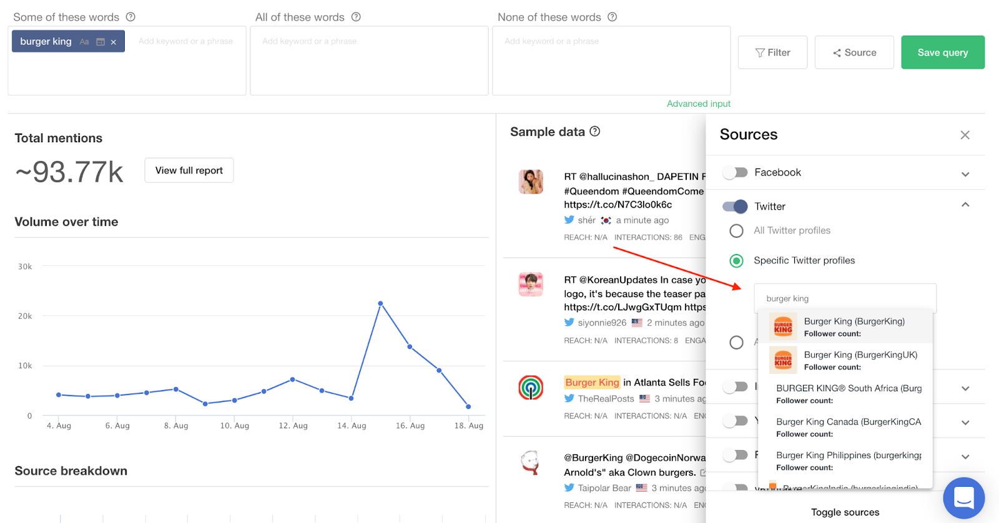The image size is (999, 523).
Task: Click the BurgerKing profile logo in suggestions
Action: [783, 326]
